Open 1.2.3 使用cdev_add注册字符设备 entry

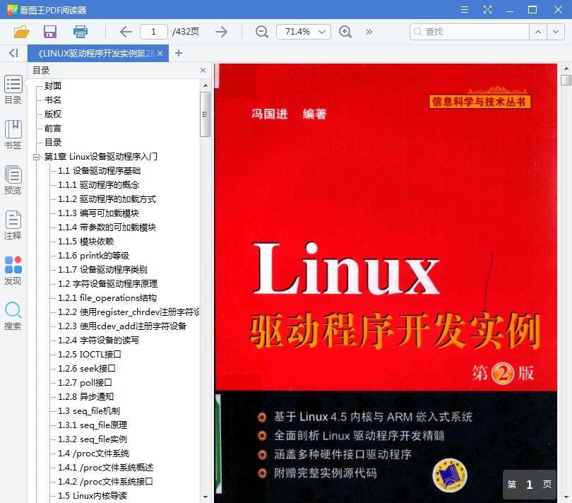pos(122,326)
